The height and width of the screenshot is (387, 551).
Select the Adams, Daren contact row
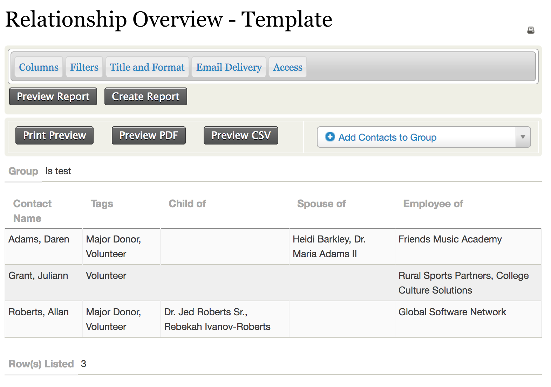click(x=39, y=239)
